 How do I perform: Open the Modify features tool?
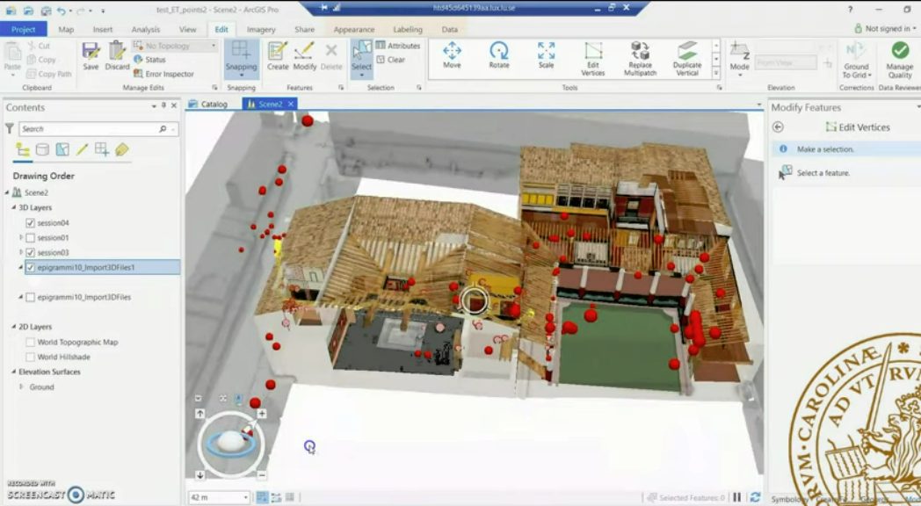click(x=304, y=56)
